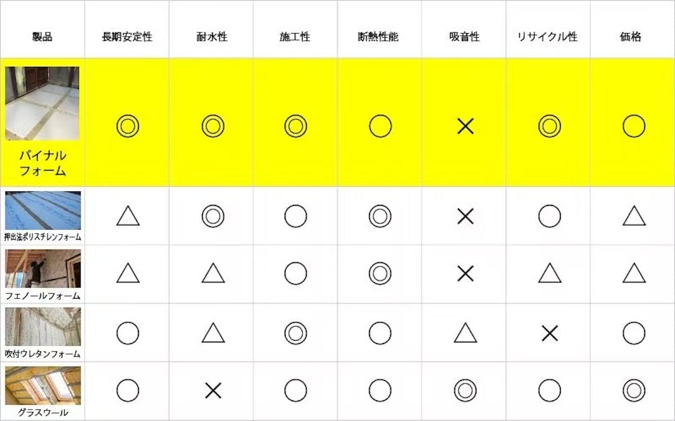Open the 吹付ウレタンフォーム photo
This screenshot has width=675, height=421.
pos(43,327)
